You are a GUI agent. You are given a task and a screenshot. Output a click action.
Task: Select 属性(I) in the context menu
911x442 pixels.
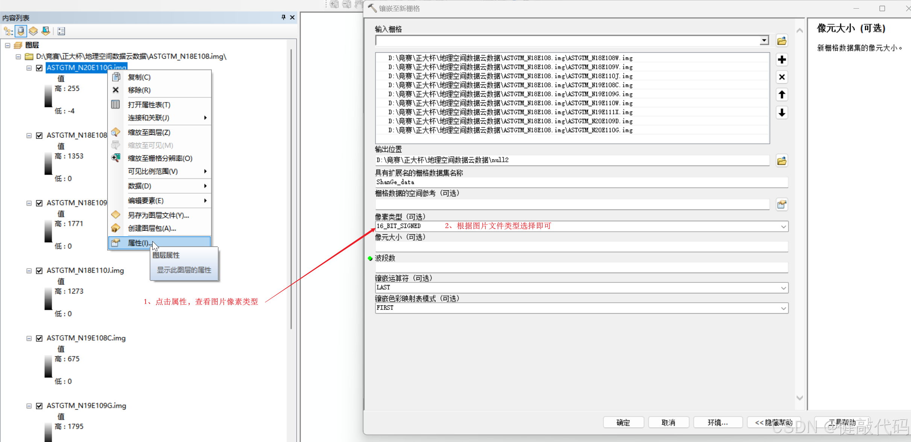click(140, 243)
